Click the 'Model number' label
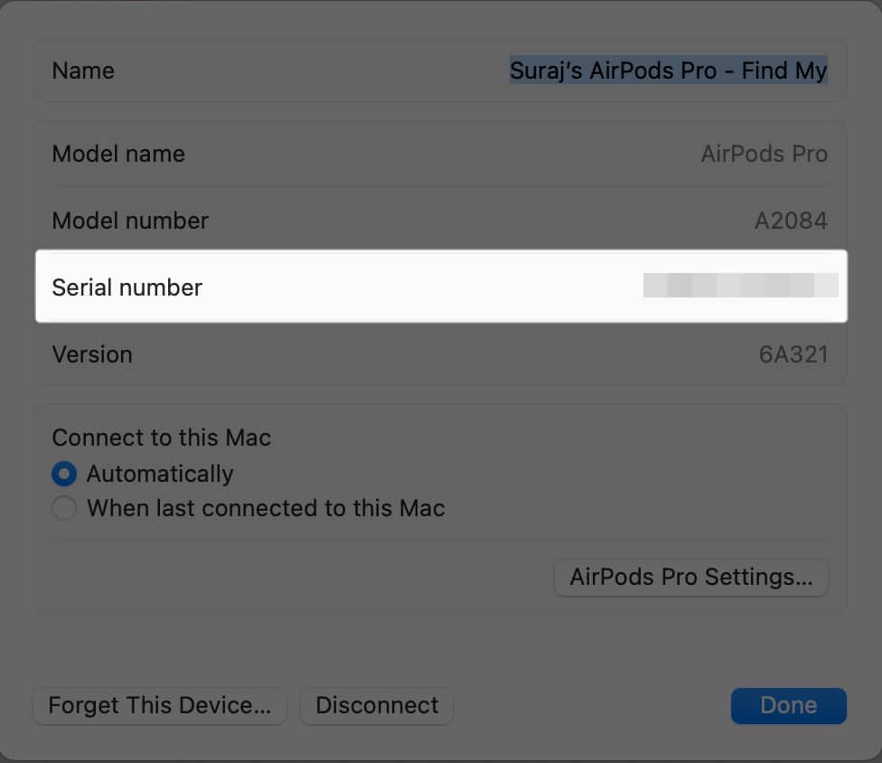Viewport: 882px width, 763px height. coord(130,221)
